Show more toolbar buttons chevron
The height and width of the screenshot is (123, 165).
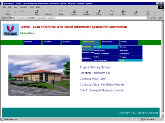(163, 10)
